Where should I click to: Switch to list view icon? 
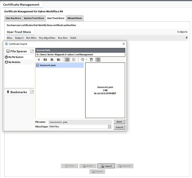point(67,60)
